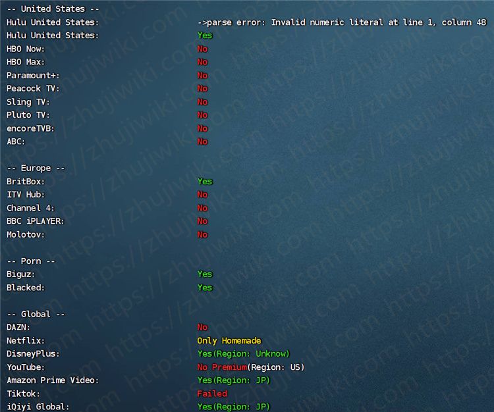Click the red No beside Paramount+
The width and height of the screenshot is (494, 412).
point(203,76)
